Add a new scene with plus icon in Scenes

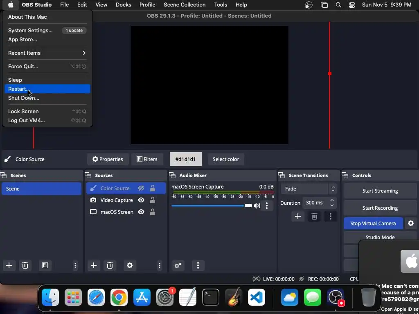(9, 265)
